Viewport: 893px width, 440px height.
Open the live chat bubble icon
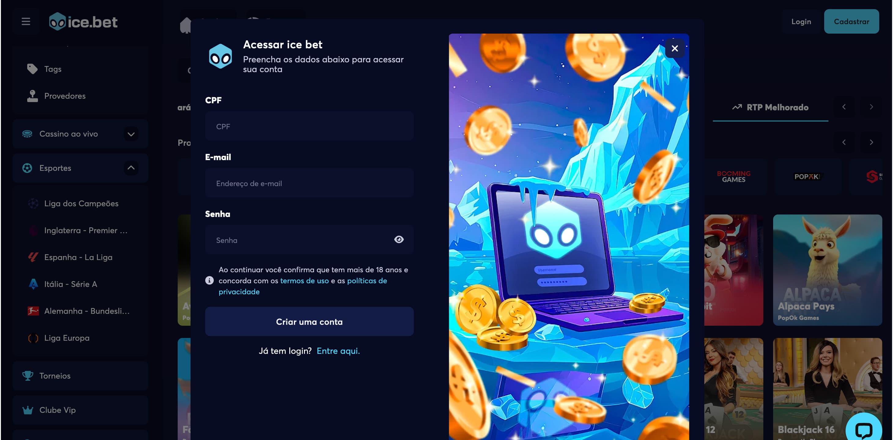click(x=864, y=430)
